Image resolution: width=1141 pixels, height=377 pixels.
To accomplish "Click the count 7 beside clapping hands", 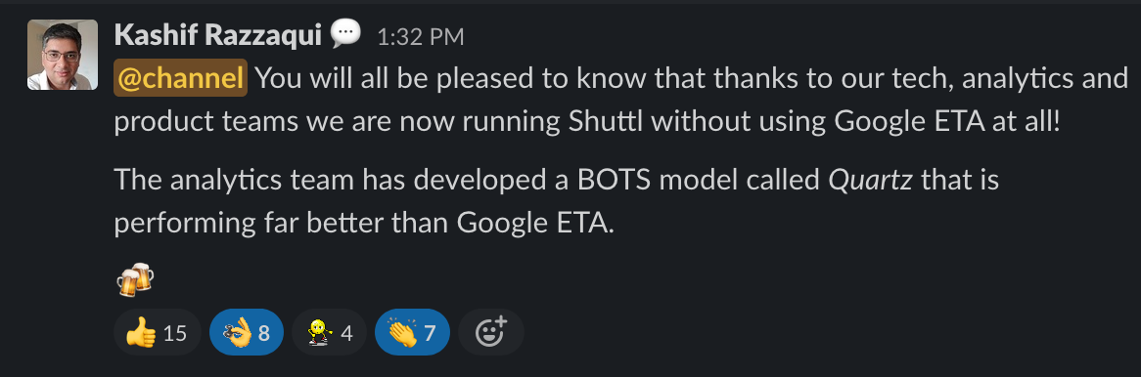I will click(430, 334).
